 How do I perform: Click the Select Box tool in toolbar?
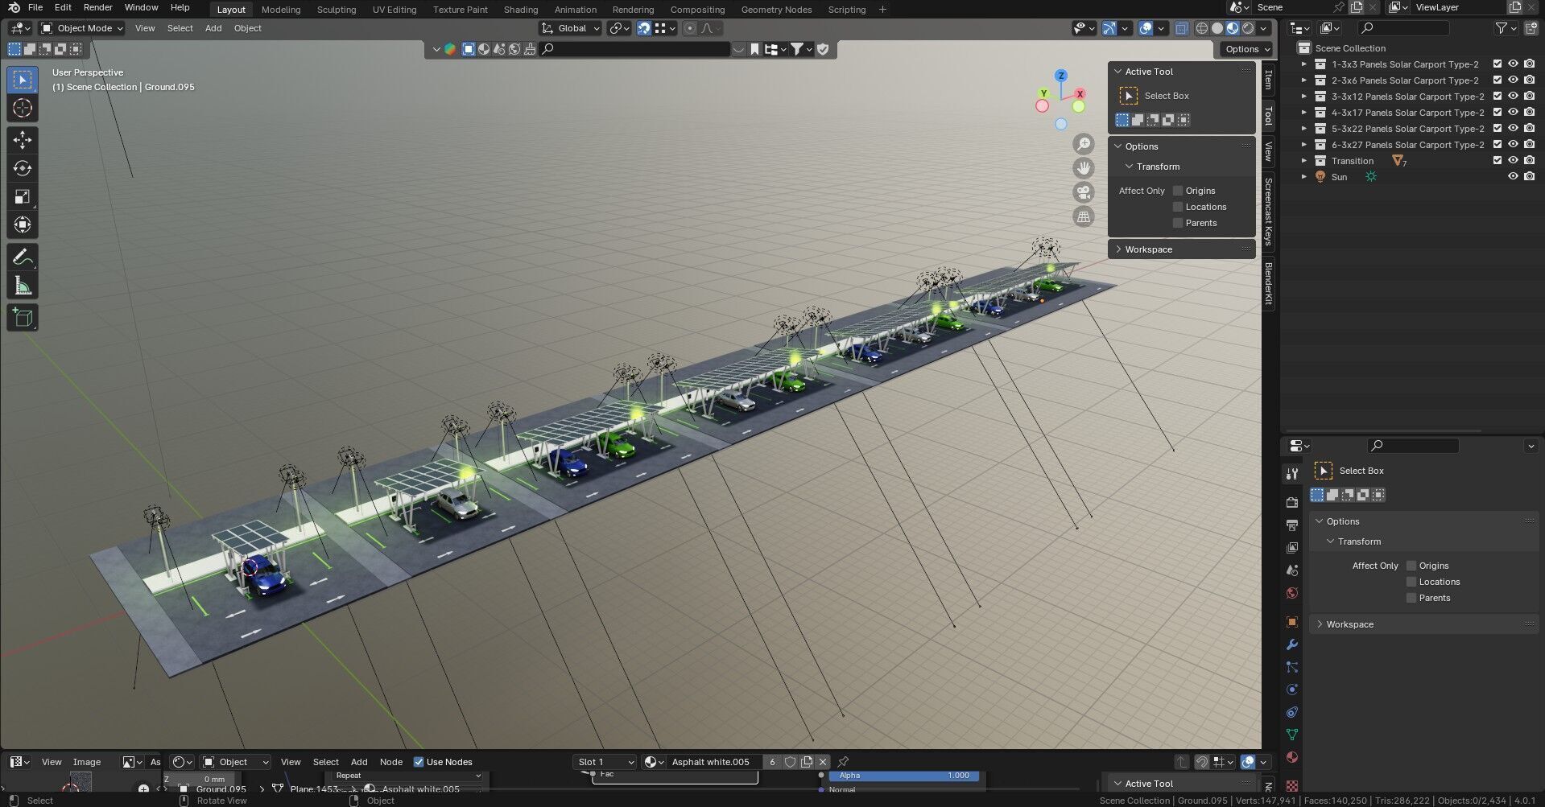click(x=23, y=80)
